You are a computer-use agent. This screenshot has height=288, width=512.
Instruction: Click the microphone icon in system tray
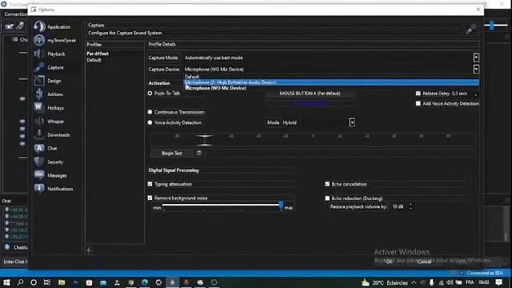(x=431, y=282)
